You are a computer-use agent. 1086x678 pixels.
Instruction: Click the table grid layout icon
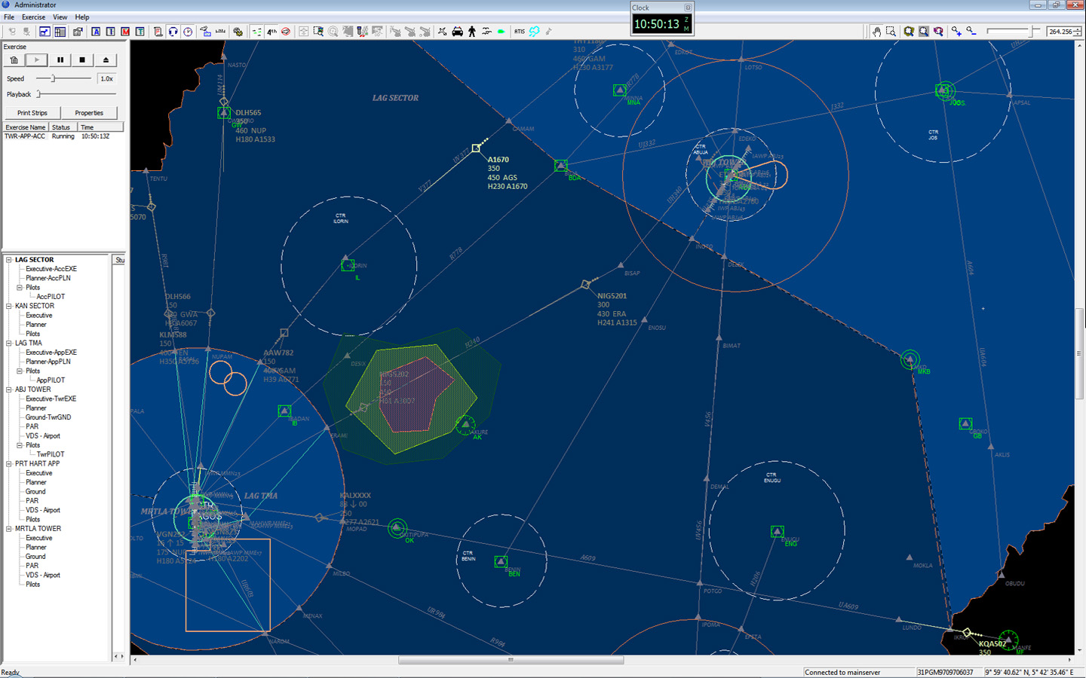60,32
